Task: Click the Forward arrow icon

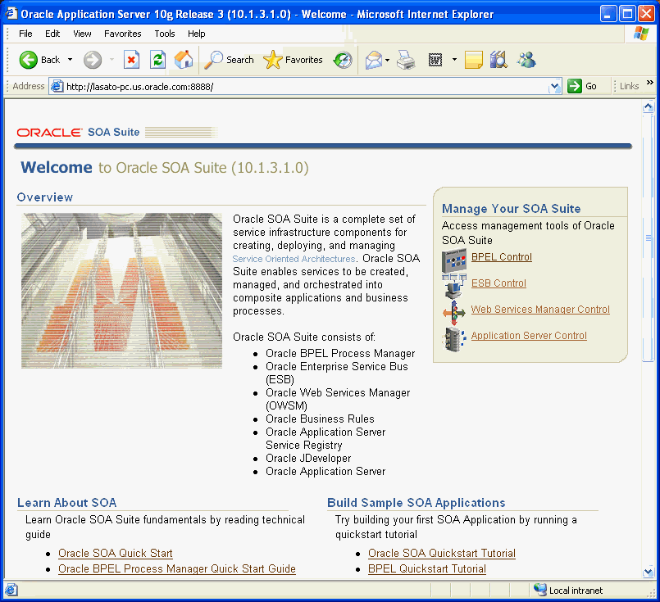Action: click(x=93, y=60)
